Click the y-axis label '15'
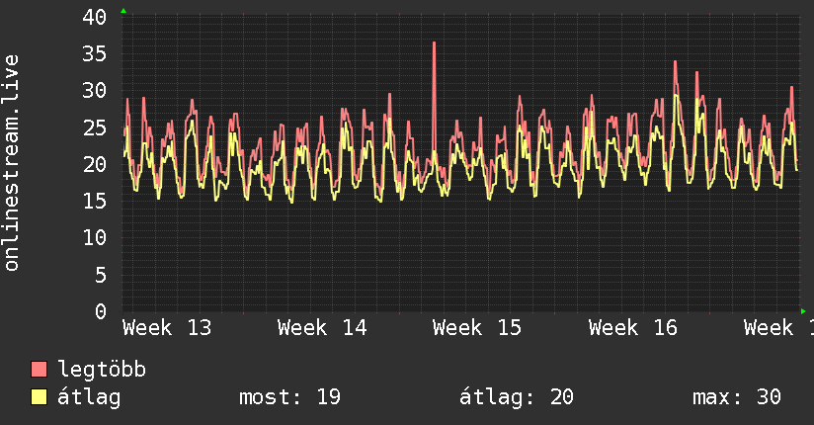 pyautogui.click(x=94, y=201)
